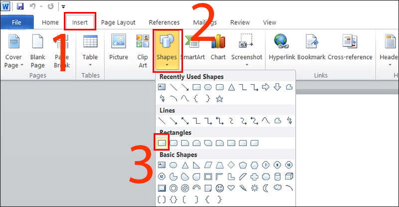This screenshot has width=399, height=207.
Task: Click the Redo button
Action: (51, 6)
